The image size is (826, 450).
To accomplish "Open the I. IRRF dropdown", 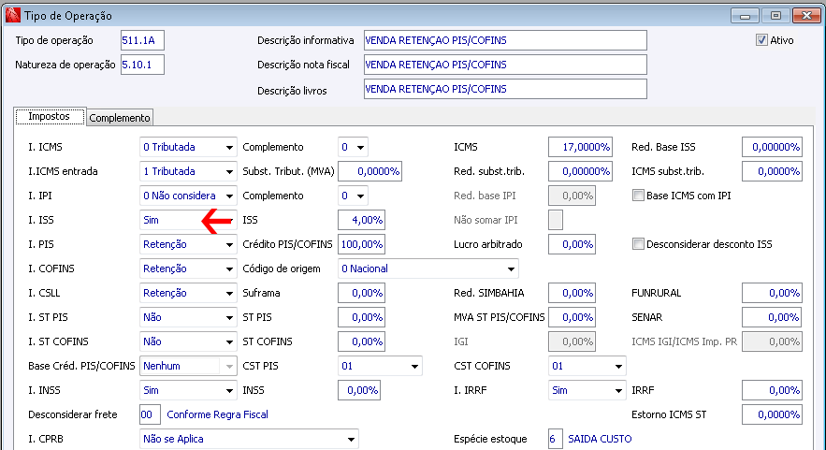I will coord(587,390).
